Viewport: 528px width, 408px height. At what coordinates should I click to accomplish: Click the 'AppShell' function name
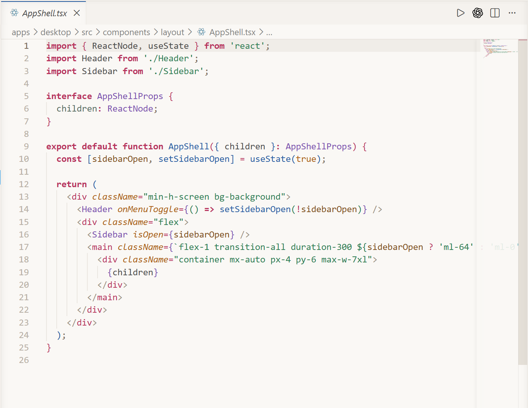pyautogui.click(x=189, y=147)
